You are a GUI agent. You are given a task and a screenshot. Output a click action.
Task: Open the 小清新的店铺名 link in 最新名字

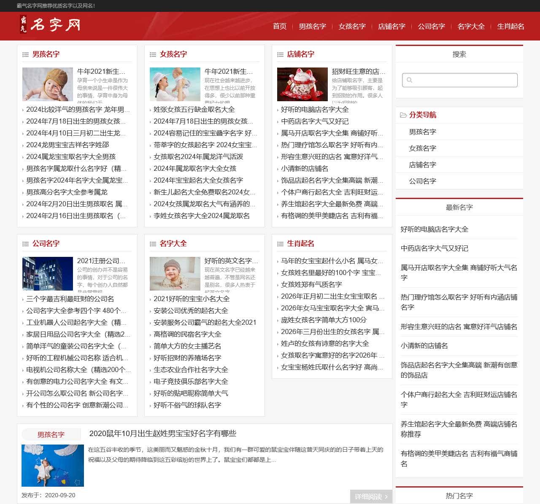[x=423, y=346]
